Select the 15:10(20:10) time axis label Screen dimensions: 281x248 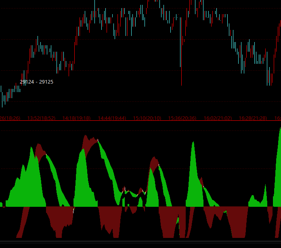point(147,118)
